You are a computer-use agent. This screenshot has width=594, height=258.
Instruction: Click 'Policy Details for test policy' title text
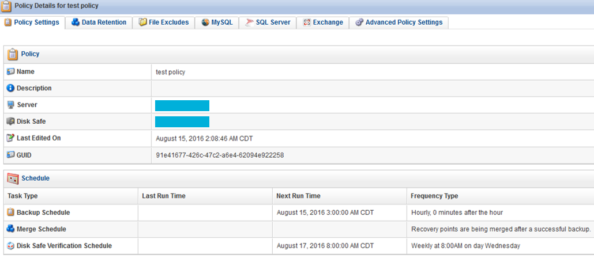pyautogui.click(x=57, y=6)
